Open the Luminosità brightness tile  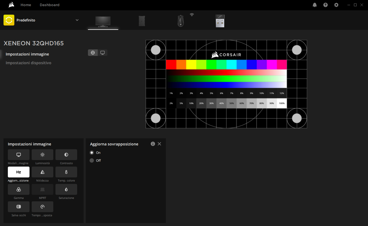[x=42, y=155]
